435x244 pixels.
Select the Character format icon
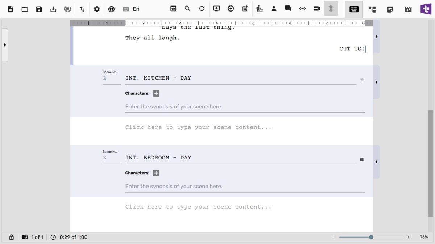click(x=274, y=9)
